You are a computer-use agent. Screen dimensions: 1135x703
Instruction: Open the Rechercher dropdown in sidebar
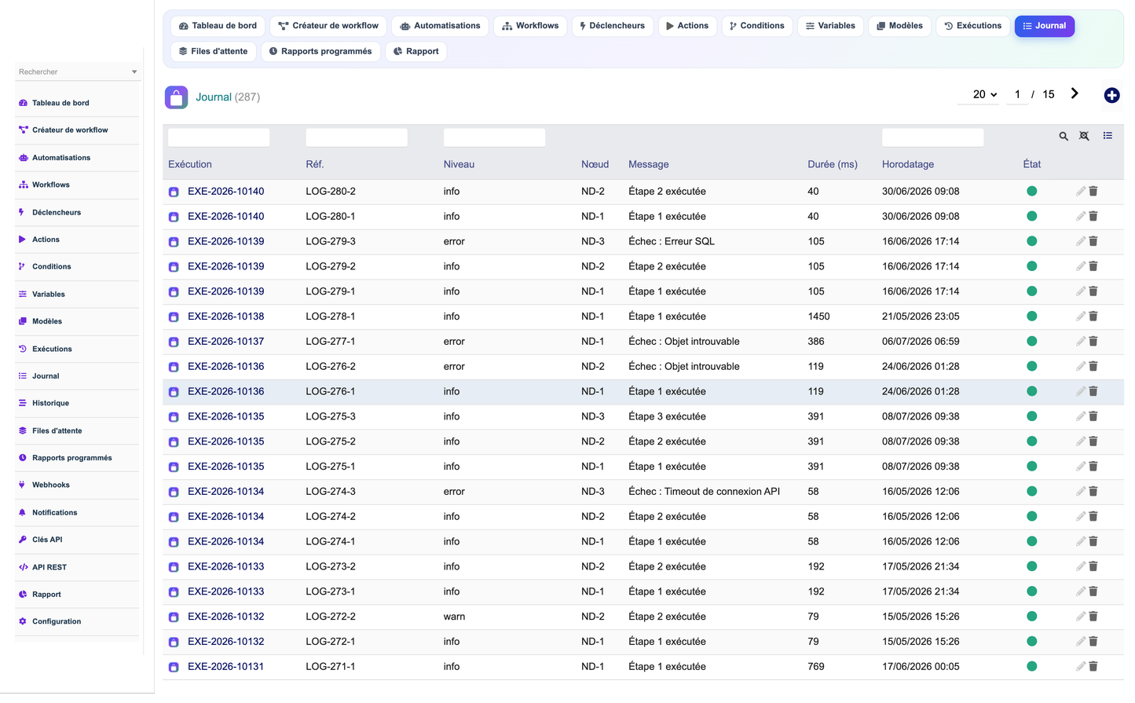click(77, 71)
